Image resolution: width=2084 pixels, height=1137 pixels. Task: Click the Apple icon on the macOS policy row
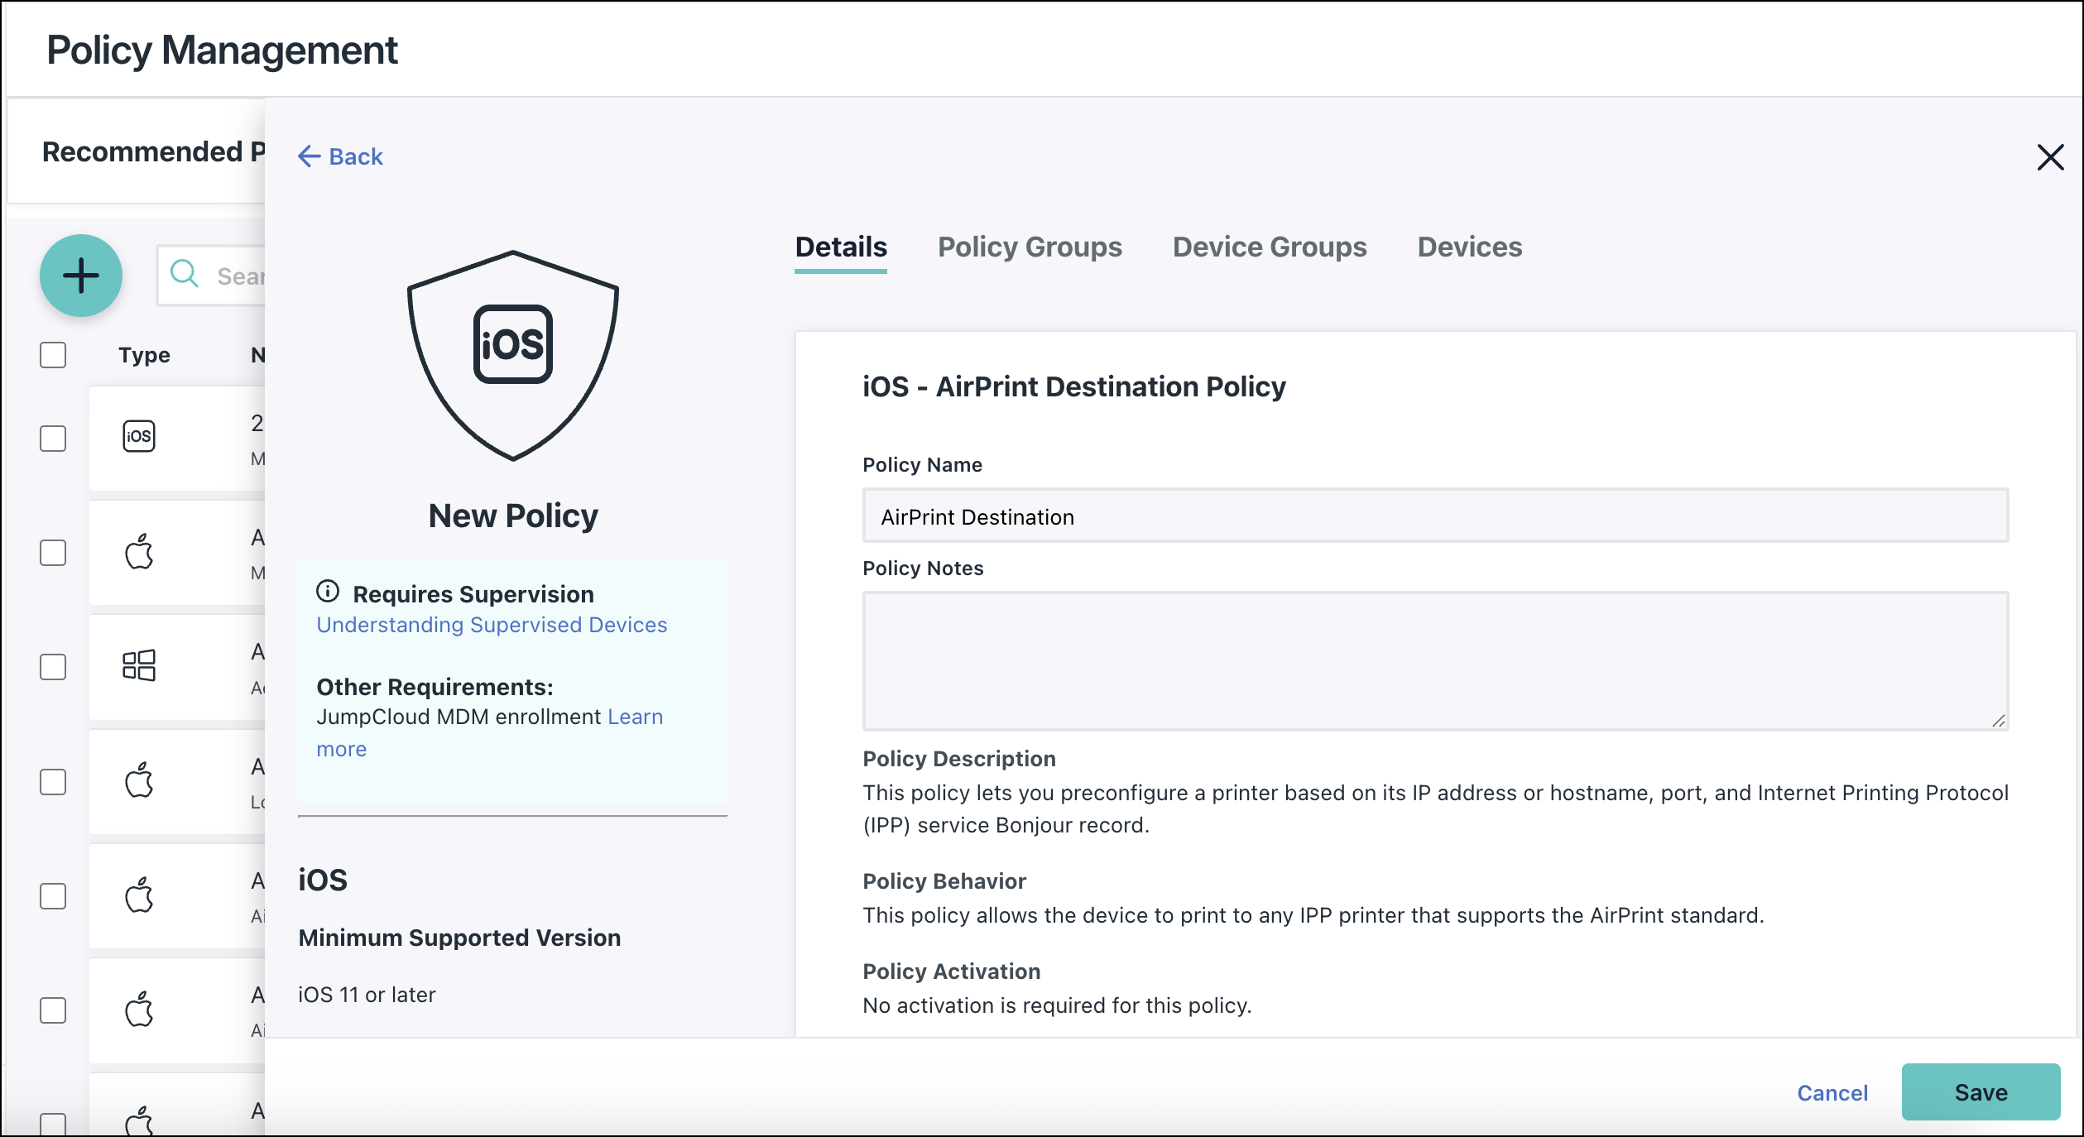[139, 552]
